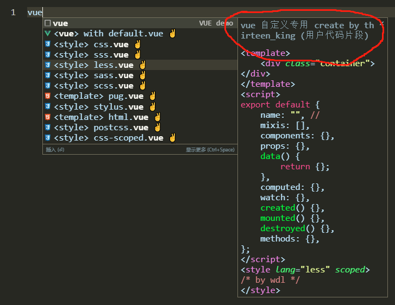
Task: Click HTML5 icon beside '<template> pug.vue'
Action: [x=48, y=96]
